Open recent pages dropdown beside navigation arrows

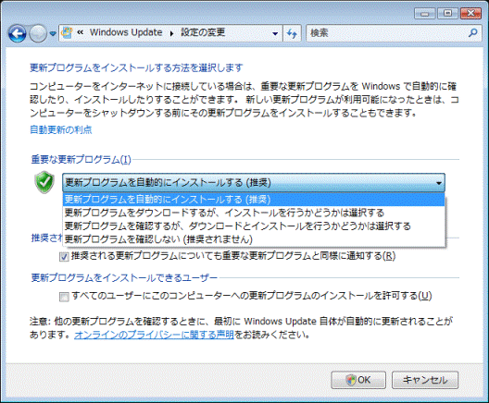tap(53, 33)
